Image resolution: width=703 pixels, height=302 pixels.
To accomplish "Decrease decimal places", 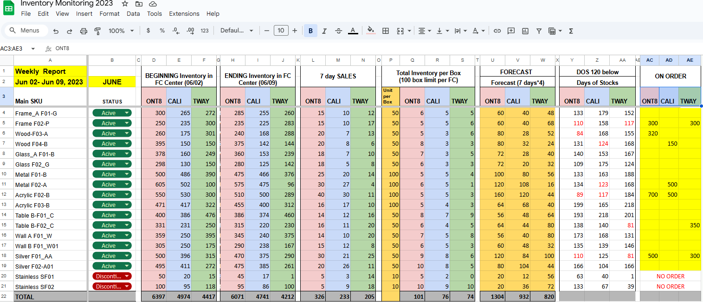I will point(176,31).
